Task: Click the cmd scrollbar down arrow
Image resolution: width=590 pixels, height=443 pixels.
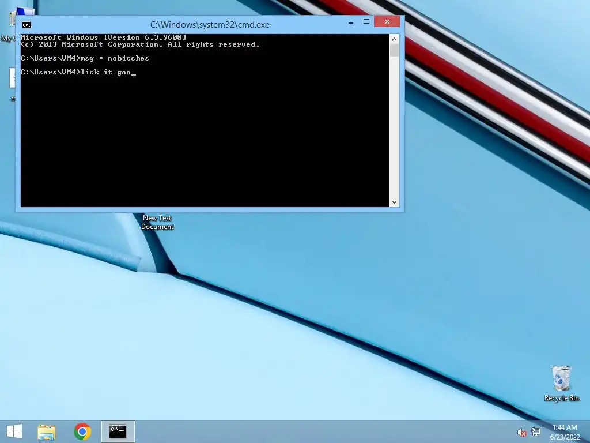Action: [x=394, y=202]
